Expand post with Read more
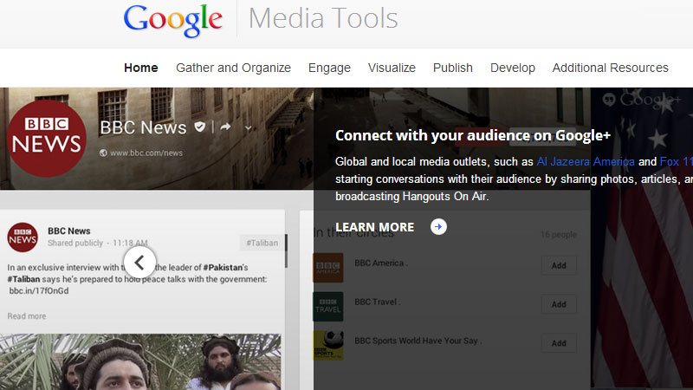The height and width of the screenshot is (390, 693). (27, 316)
